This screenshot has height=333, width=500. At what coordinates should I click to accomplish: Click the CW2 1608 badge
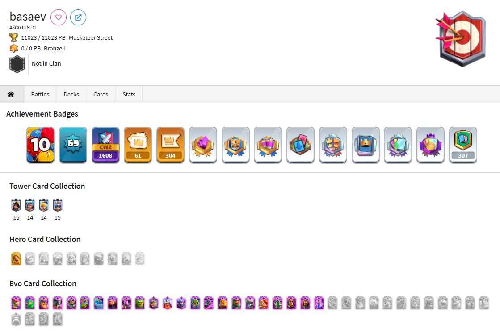(105, 145)
